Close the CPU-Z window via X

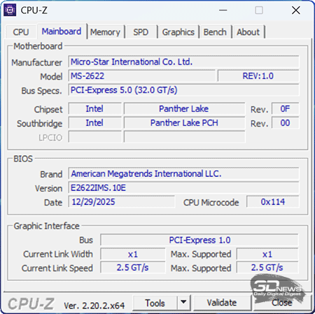(296, 10)
